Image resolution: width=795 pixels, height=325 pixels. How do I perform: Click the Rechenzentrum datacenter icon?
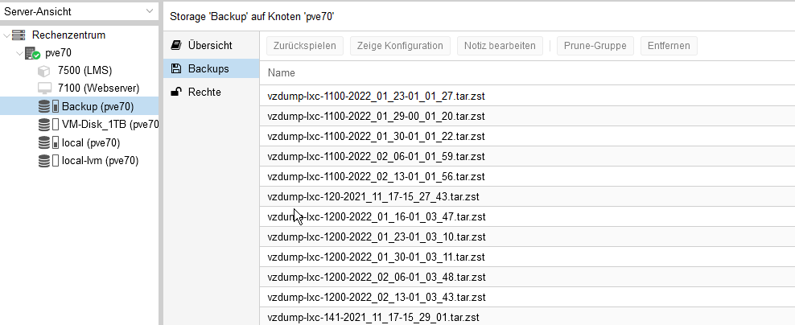[19, 35]
